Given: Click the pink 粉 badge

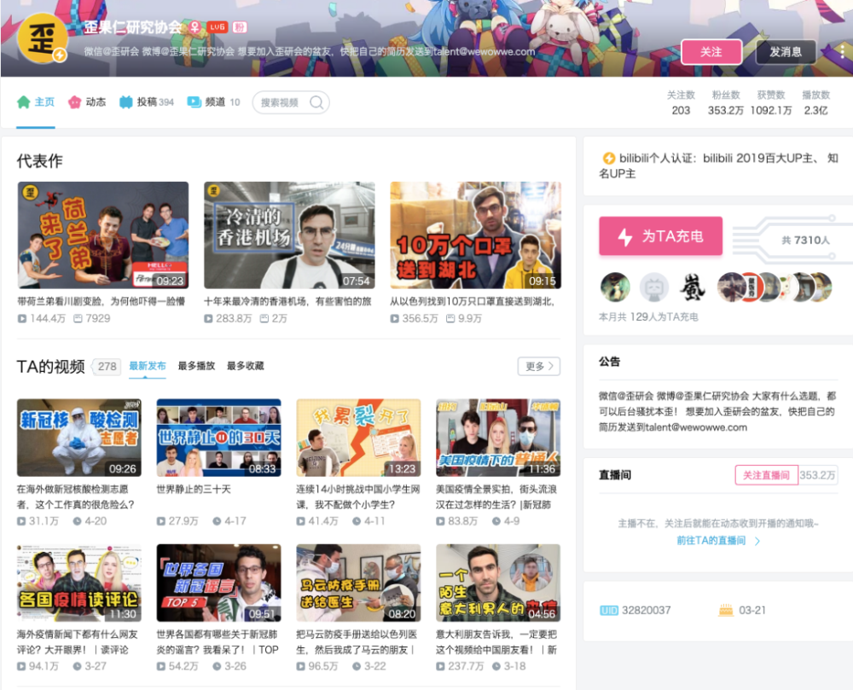Looking at the screenshot, I should [240, 26].
